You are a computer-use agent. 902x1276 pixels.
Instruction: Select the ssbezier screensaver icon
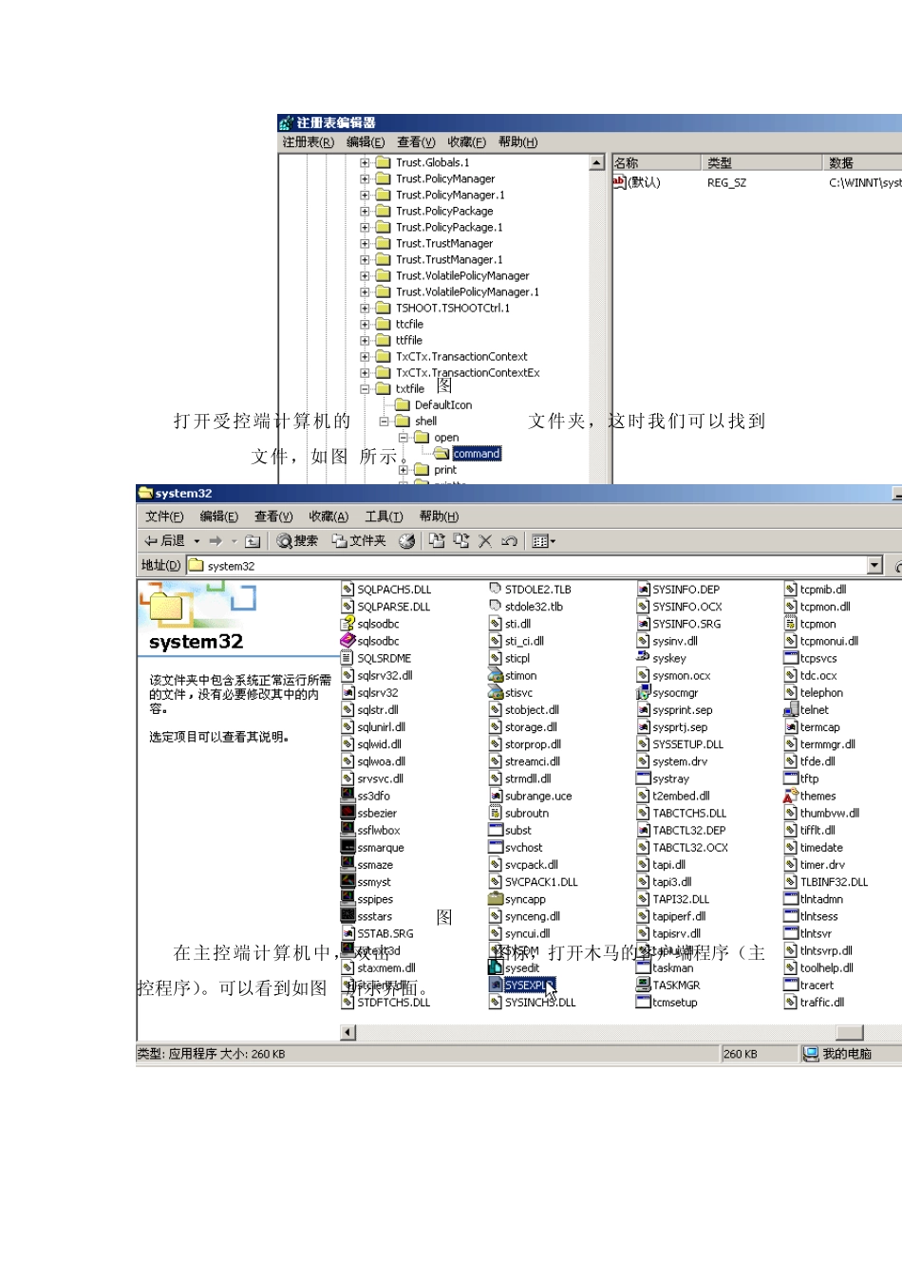point(348,814)
